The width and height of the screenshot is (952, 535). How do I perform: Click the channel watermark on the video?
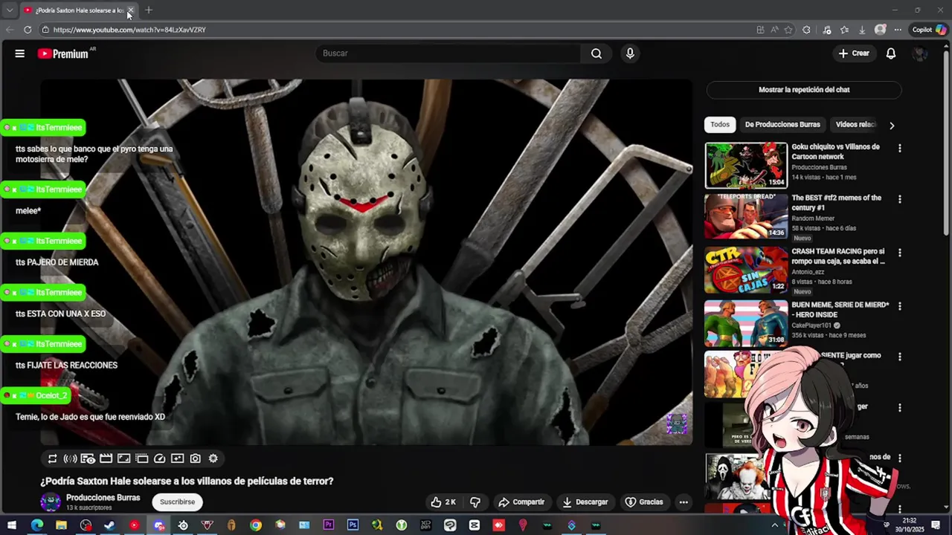(676, 424)
